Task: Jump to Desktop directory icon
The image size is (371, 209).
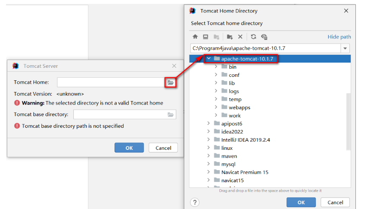Action: coord(206,37)
